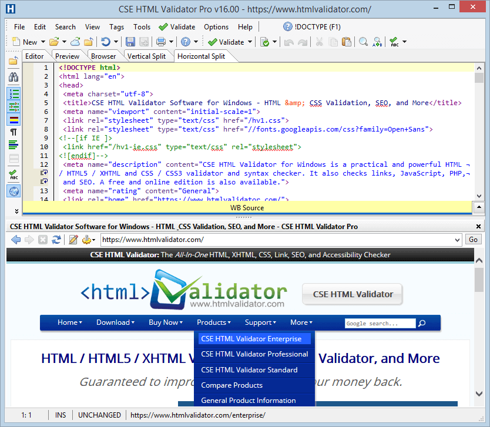This screenshot has width=490, height=427.
Task: Expand the print dropdown arrow
Action: pyautogui.click(x=171, y=42)
